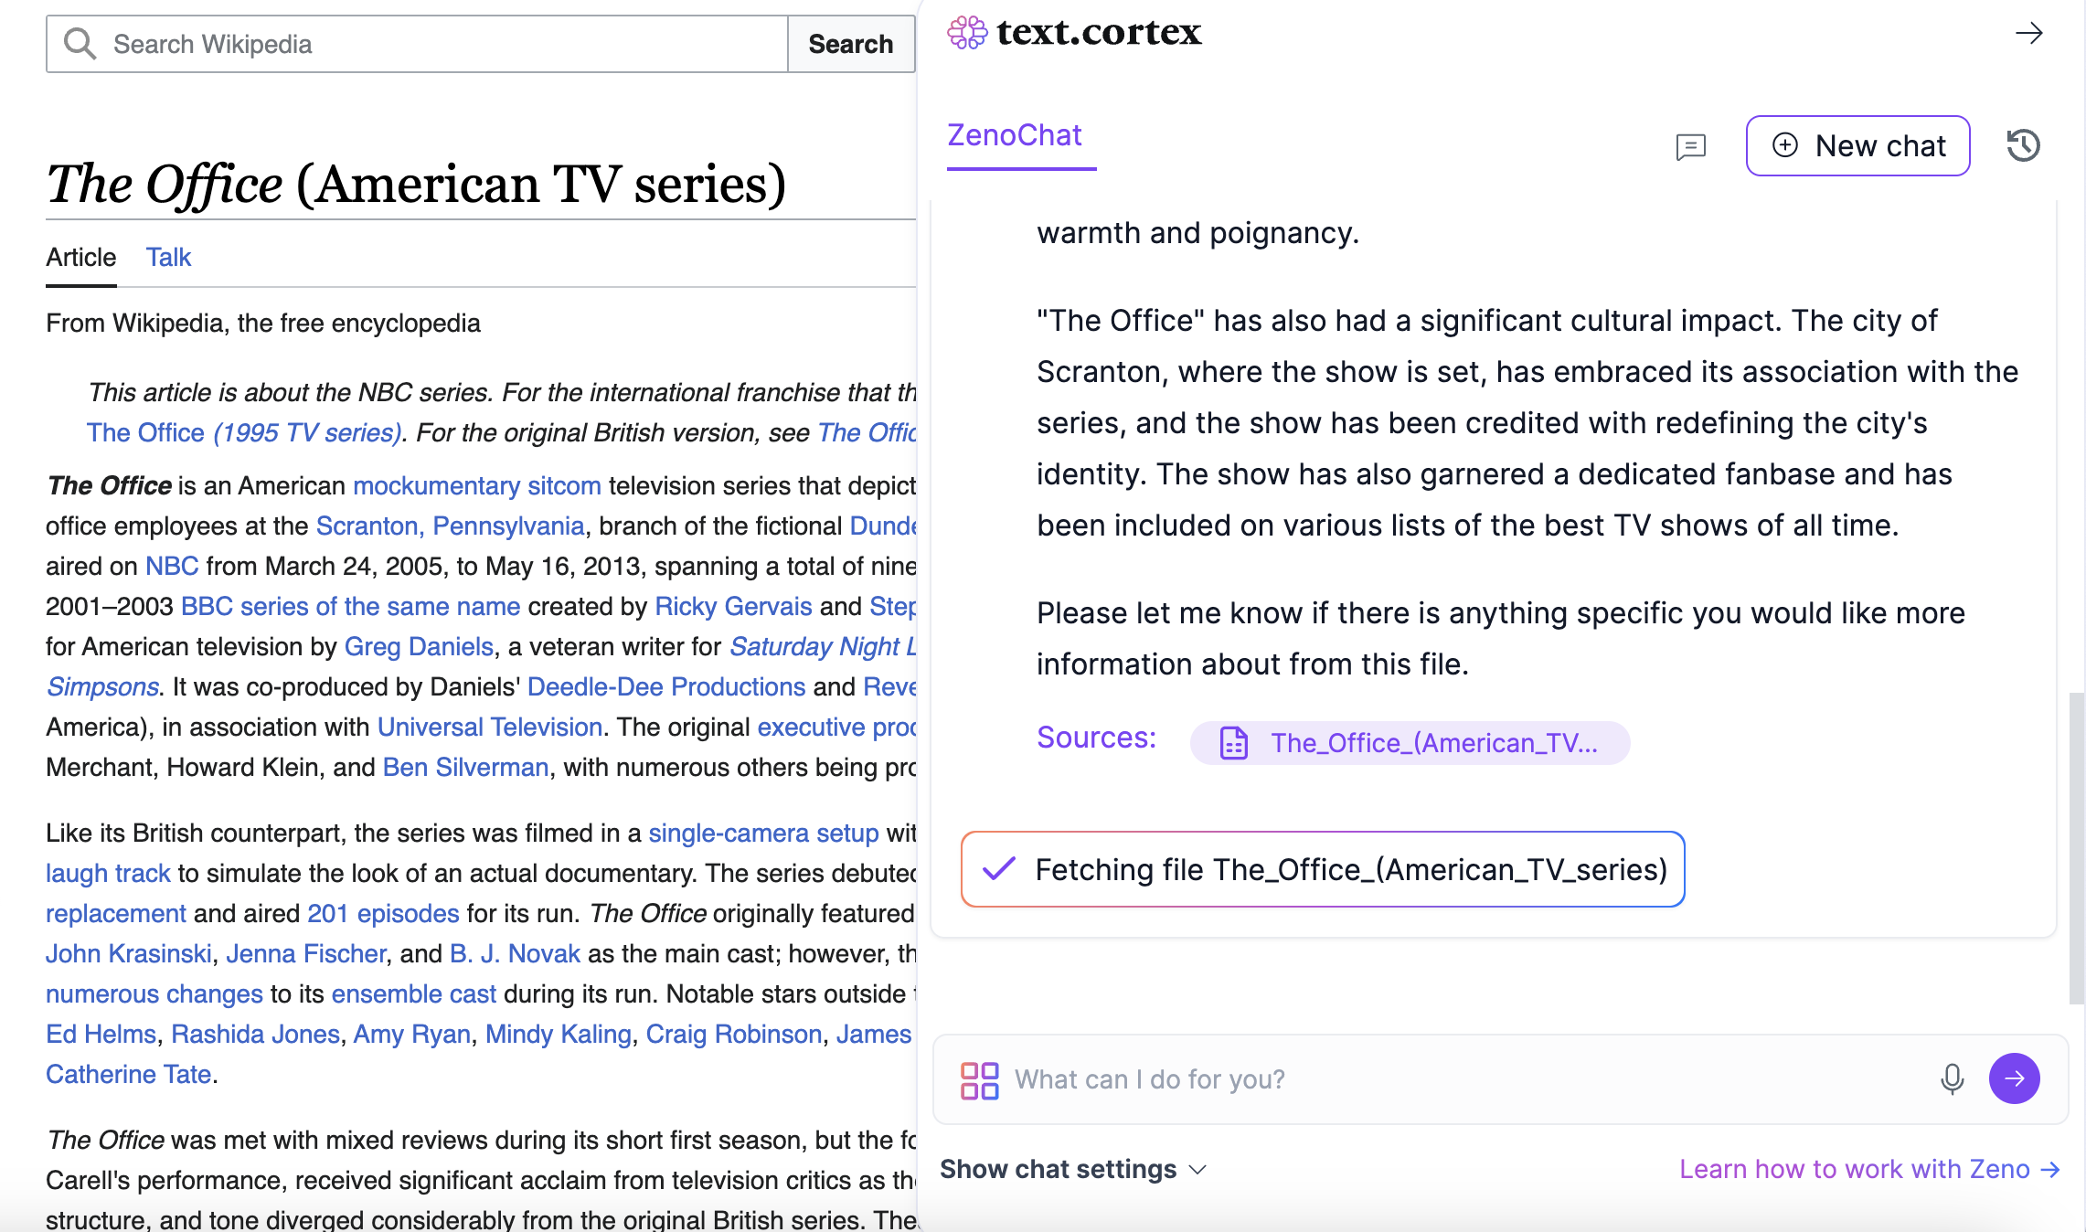Image resolution: width=2086 pixels, height=1232 pixels.
Task: Open the templates grid icon in chat input
Action: (979, 1080)
